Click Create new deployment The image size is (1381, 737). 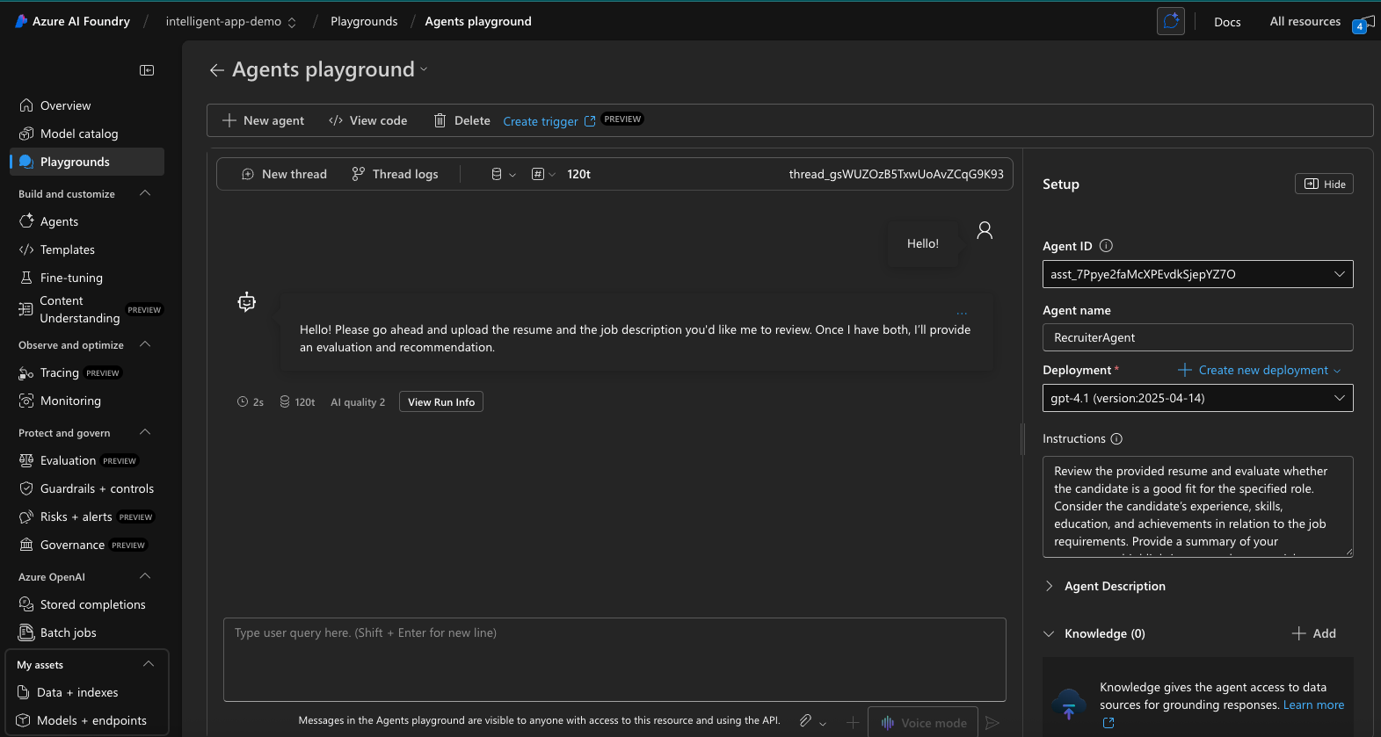pos(1259,370)
